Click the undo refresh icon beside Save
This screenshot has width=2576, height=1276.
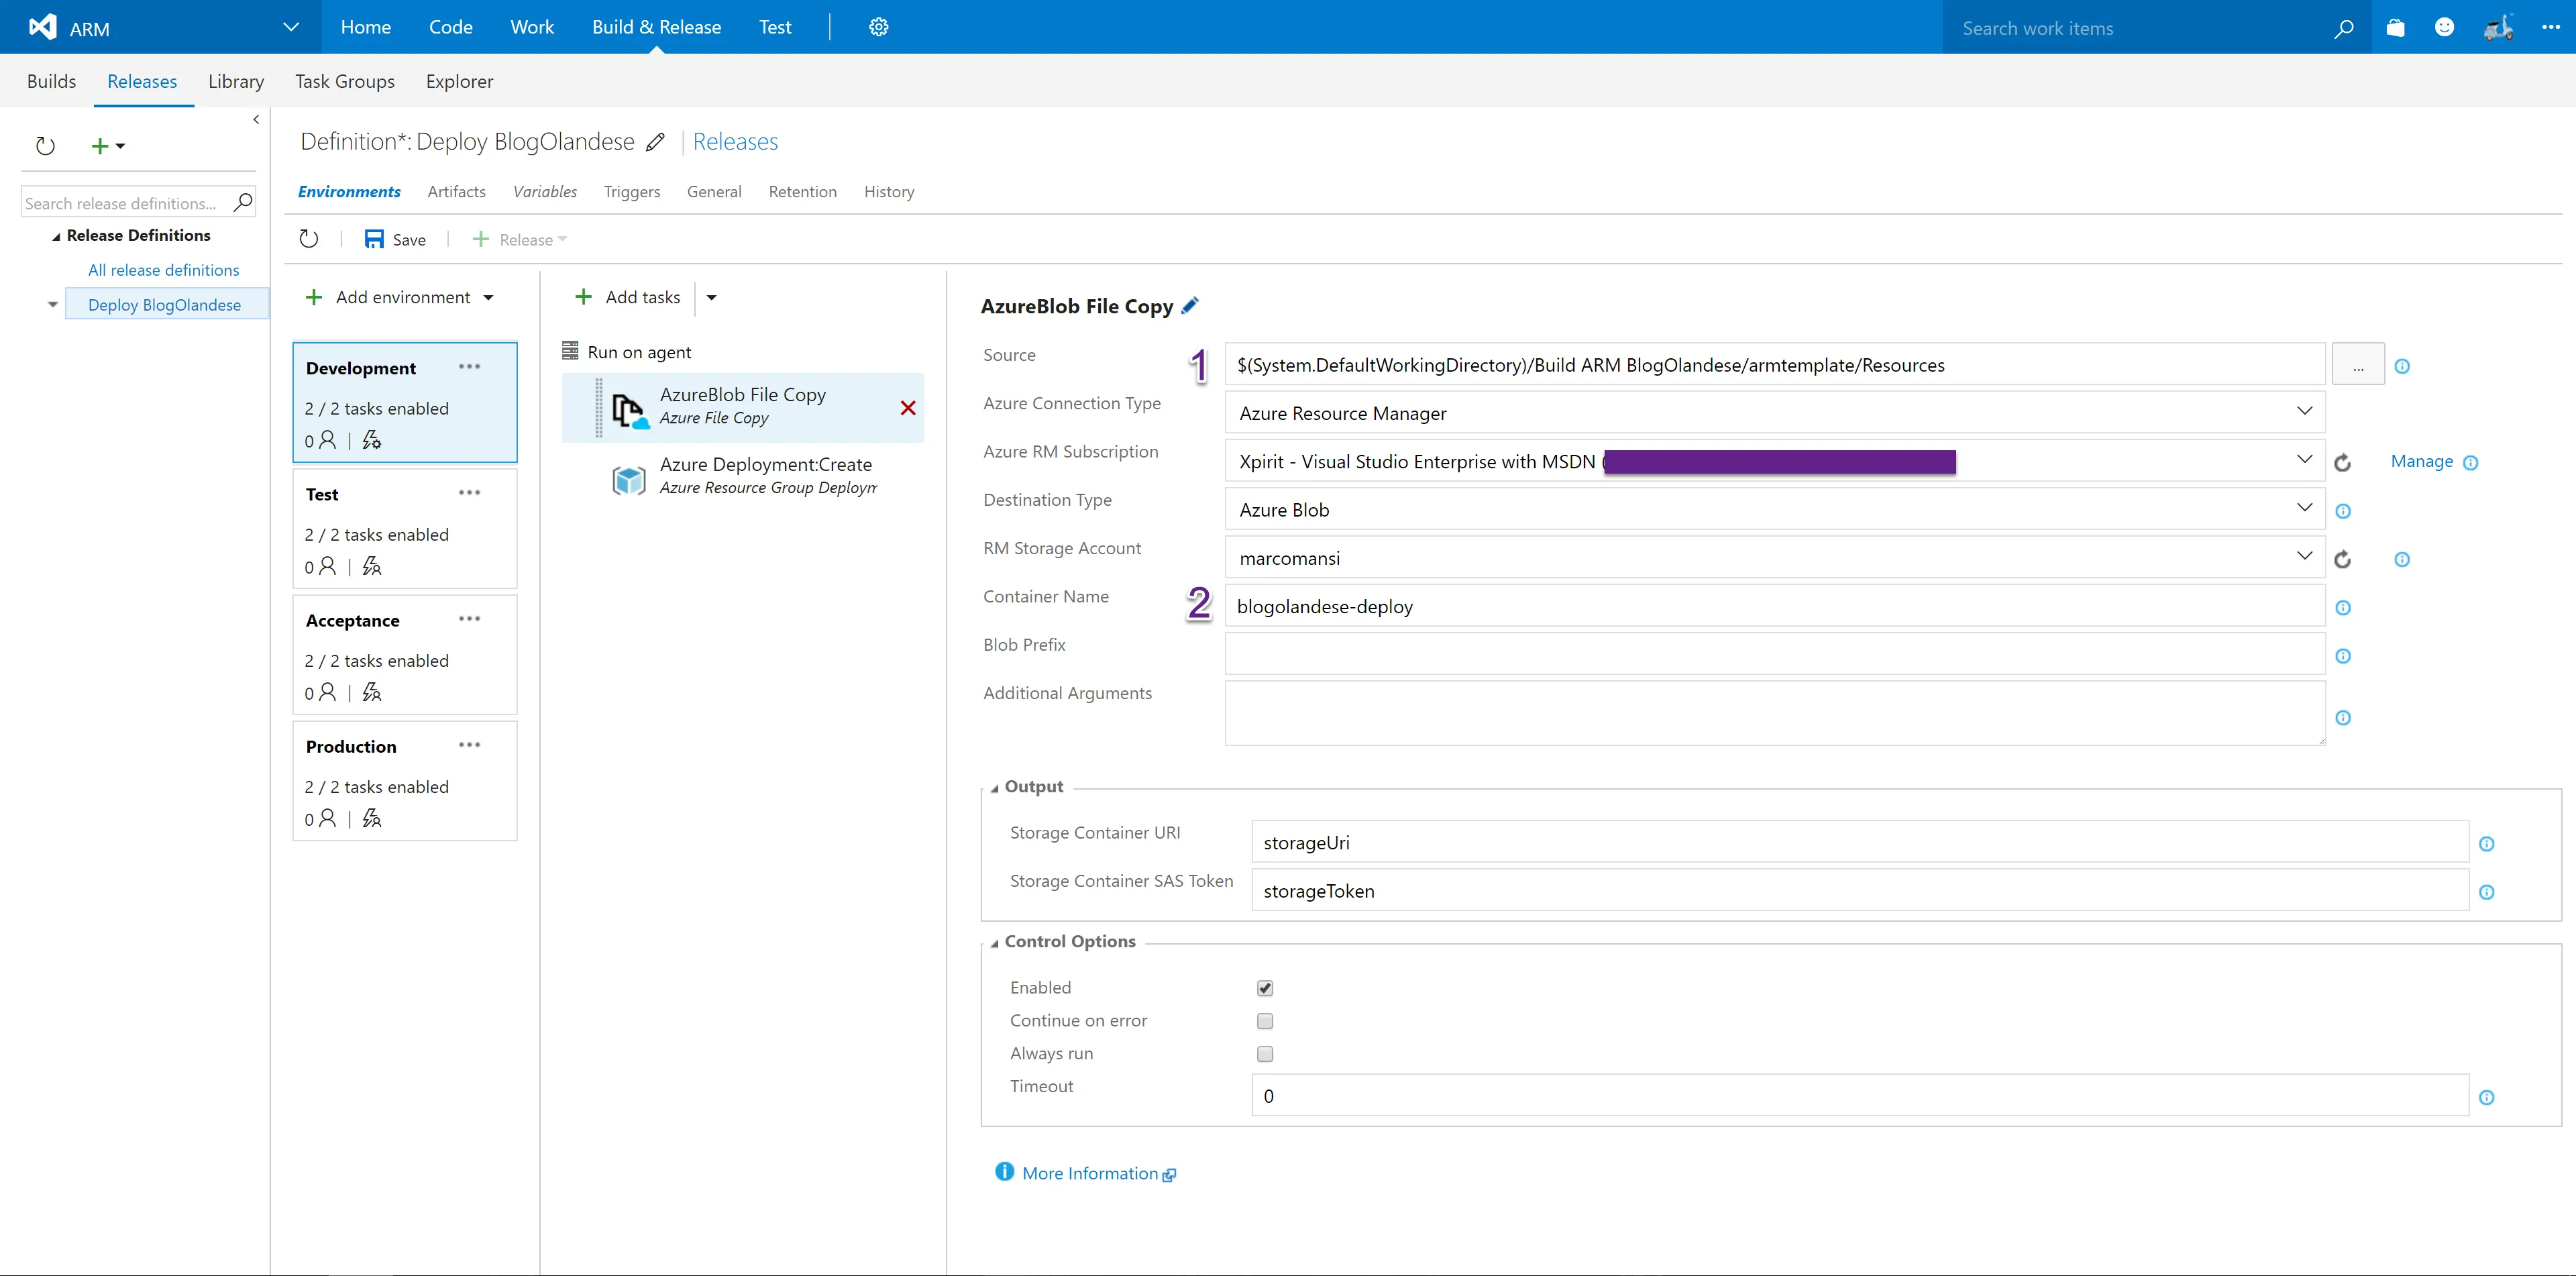click(x=309, y=239)
